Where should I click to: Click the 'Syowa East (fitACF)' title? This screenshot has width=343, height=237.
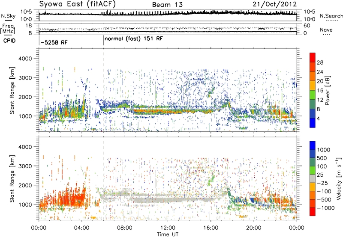pyautogui.click(x=78, y=4)
